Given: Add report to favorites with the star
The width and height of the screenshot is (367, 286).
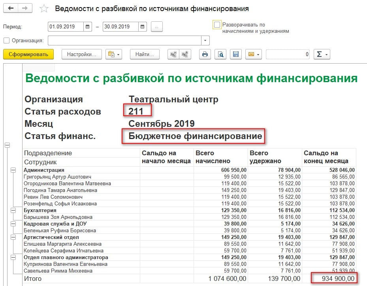Looking at the screenshot, I should tap(44, 9).
